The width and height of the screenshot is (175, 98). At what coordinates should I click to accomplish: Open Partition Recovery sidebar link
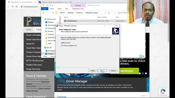[34, 65]
